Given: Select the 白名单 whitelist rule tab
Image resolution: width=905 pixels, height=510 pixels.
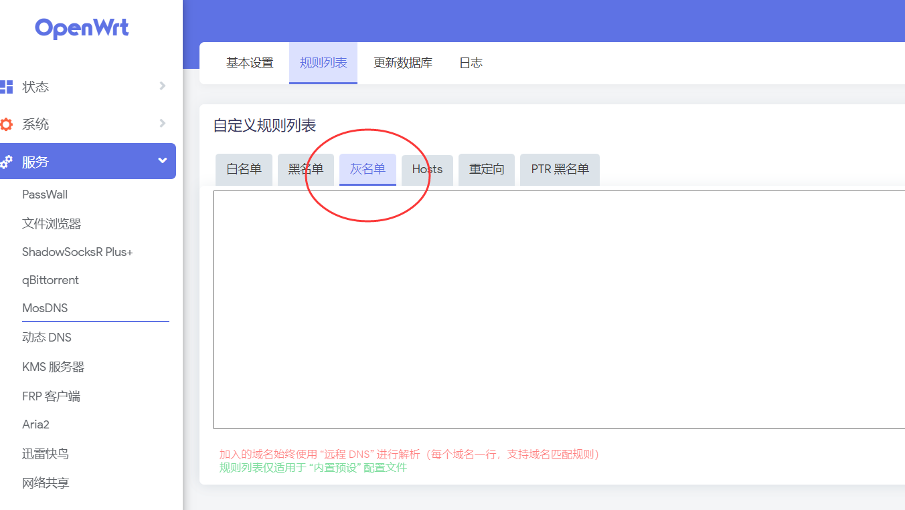Looking at the screenshot, I should click(x=244, y=169).
